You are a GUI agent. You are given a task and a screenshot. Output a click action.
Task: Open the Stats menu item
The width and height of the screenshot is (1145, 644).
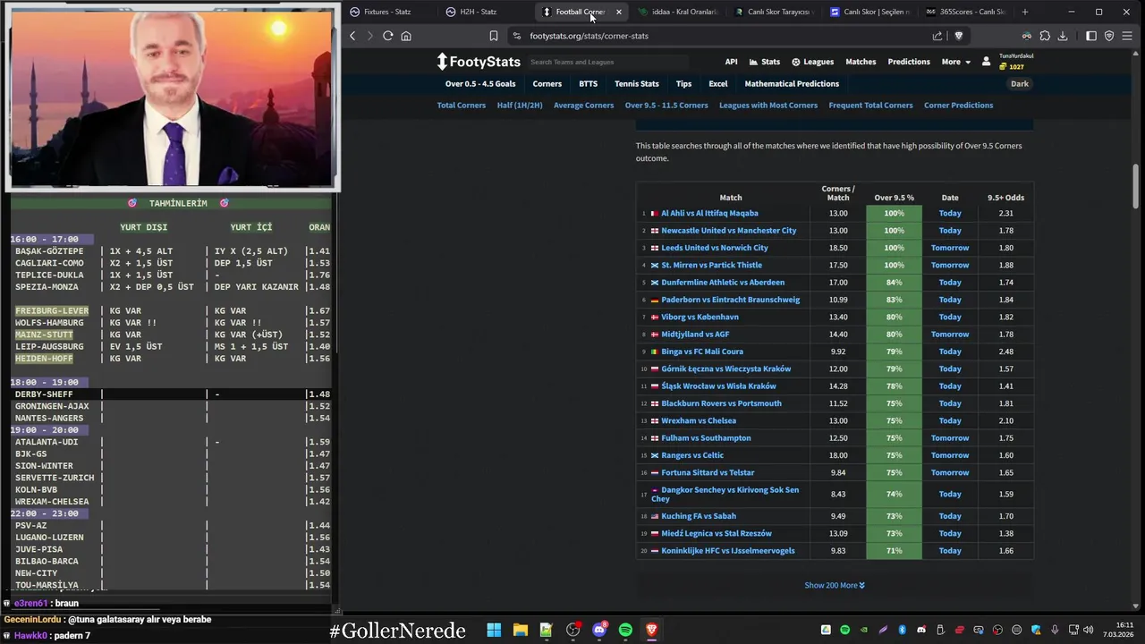click(765, 62)
